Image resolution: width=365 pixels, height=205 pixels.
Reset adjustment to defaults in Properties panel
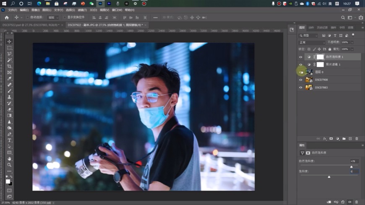coord(343,202)
